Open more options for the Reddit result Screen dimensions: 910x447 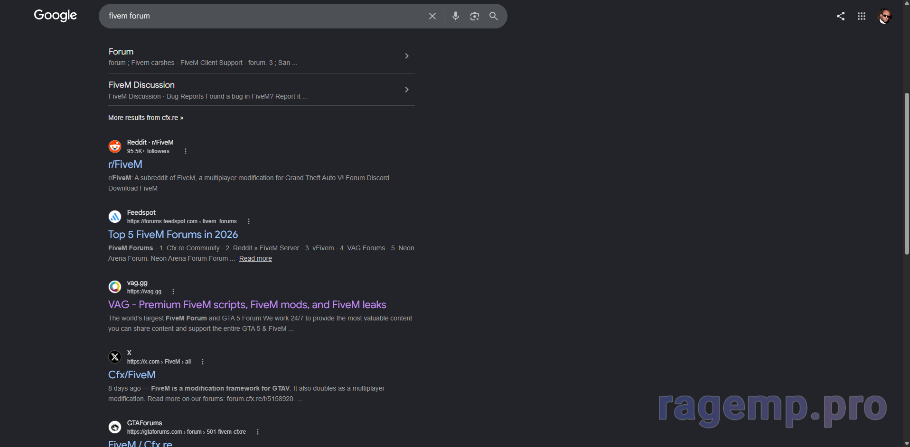pos(186,151)
